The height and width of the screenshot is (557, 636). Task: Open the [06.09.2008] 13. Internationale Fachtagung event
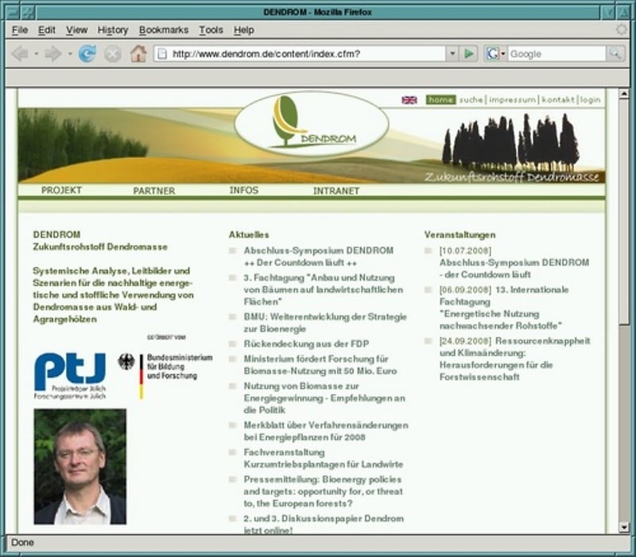[x=504, y=308]
